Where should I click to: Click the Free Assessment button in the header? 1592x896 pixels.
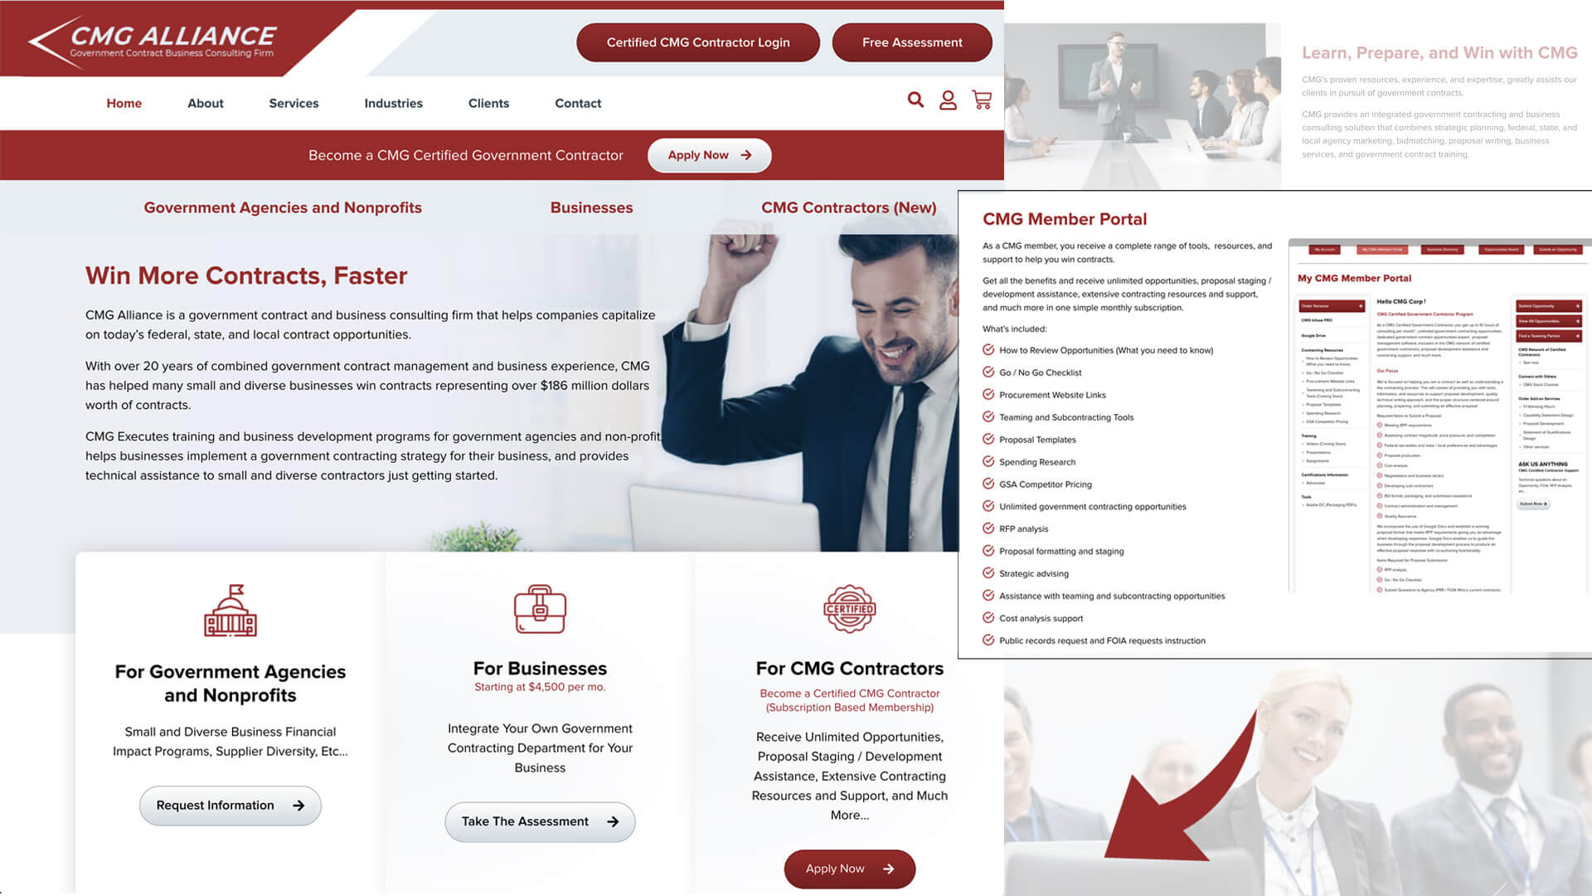point(912,41)
